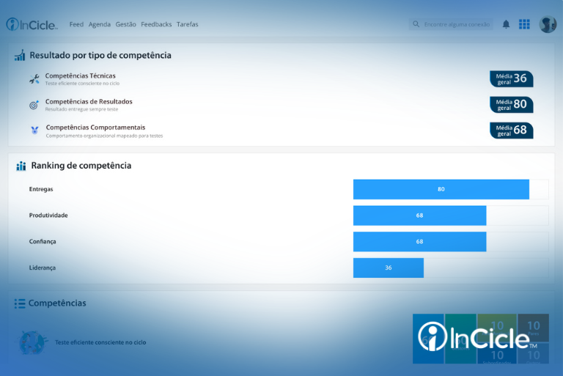Click the Confiança bar showing 68

pyautogui.click(x=420, y=242)
